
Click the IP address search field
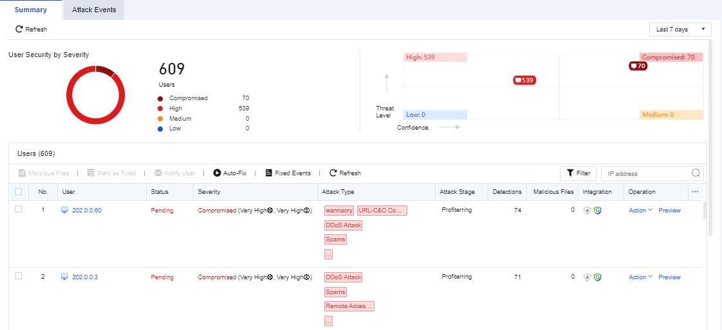tap(645, 173)
